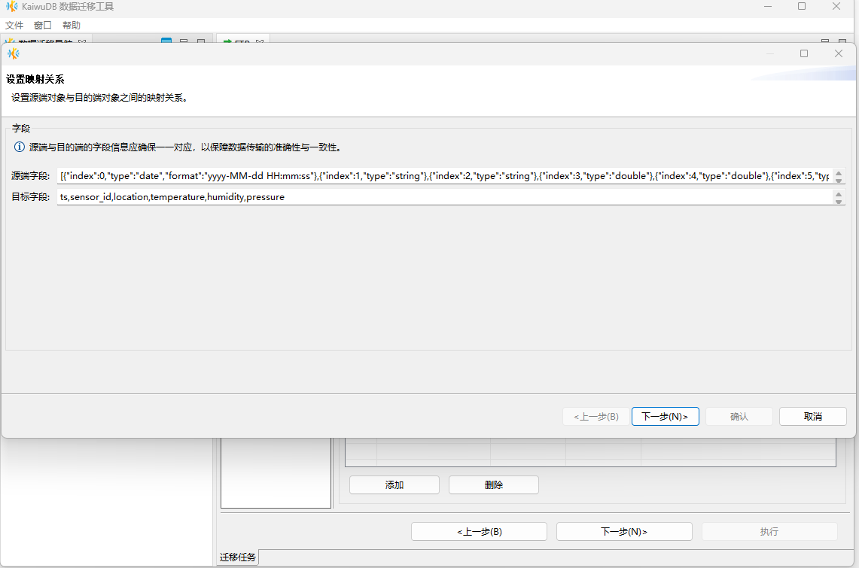Close the mapping settings dialog
Image resolution: width=859 pixels, height=568 pixels.
pos(839,53)
